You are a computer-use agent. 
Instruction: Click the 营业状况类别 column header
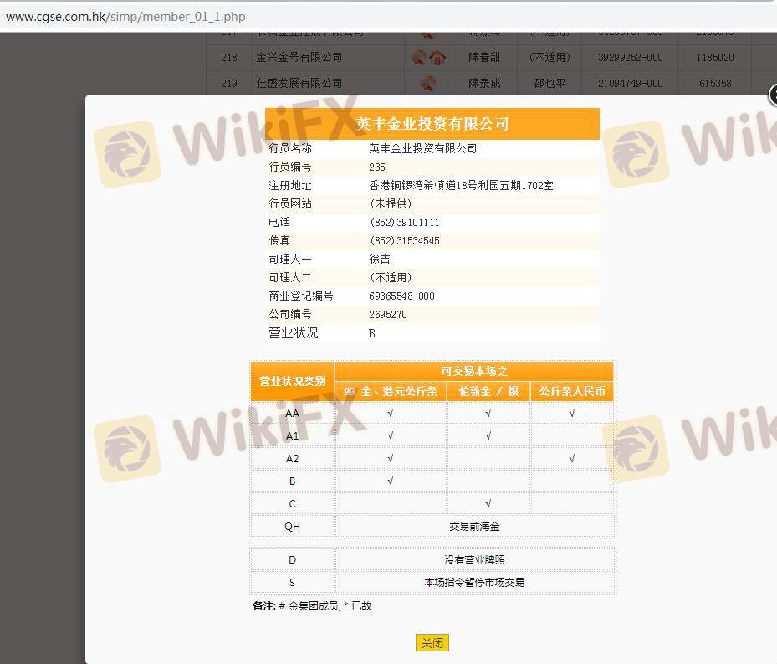coord(292,381)
